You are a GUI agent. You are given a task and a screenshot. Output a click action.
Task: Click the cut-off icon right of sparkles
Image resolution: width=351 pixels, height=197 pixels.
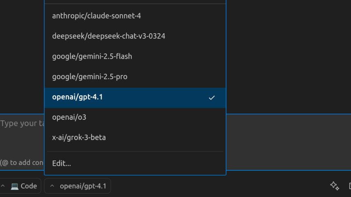(350, 186)
